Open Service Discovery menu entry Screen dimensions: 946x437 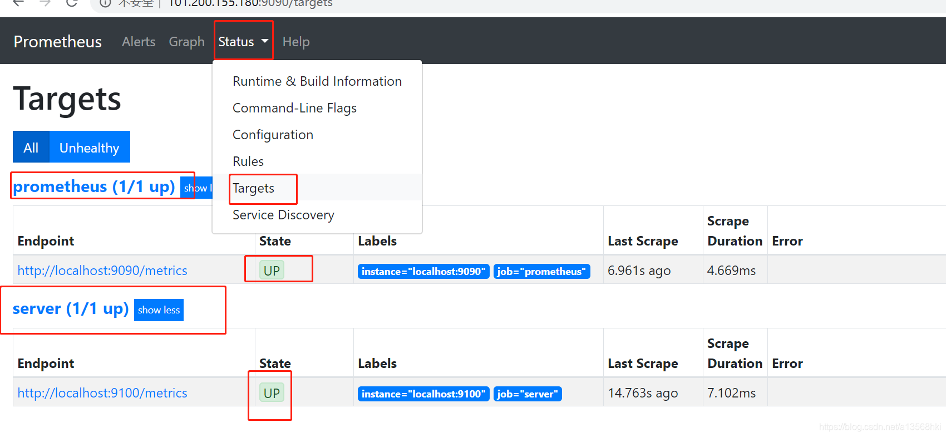(x=317, y=215)
